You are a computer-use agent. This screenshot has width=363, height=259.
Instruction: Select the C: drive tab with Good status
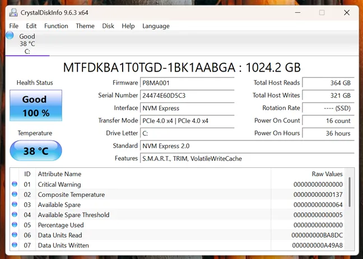27,44
